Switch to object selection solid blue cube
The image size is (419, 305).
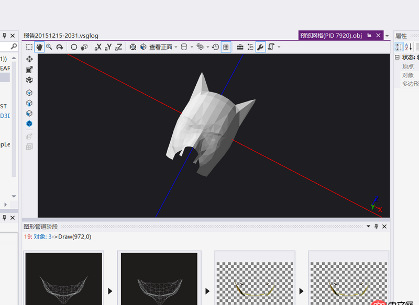coord(29,124)
